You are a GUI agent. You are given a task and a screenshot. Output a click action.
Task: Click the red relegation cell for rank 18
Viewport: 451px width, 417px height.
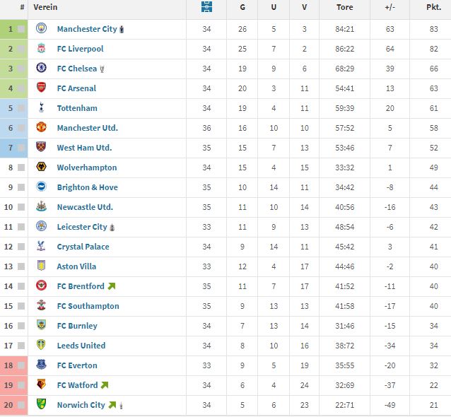[14, 365]
